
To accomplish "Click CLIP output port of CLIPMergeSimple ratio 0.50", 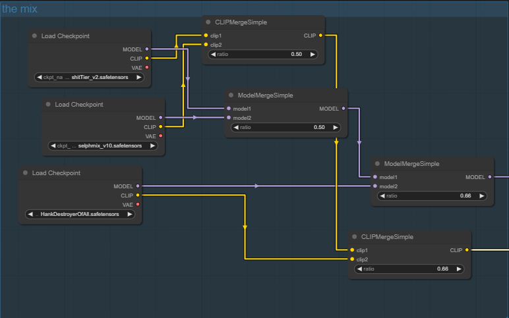I will click(x=320, y=36).
